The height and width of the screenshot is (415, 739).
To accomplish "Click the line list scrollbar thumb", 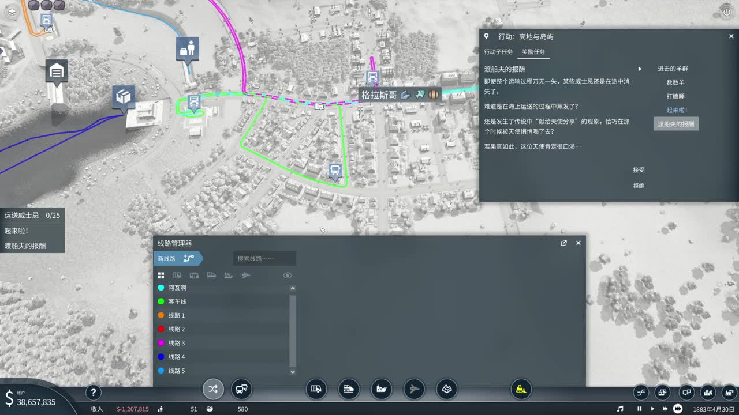I will [x=293, y=331].
